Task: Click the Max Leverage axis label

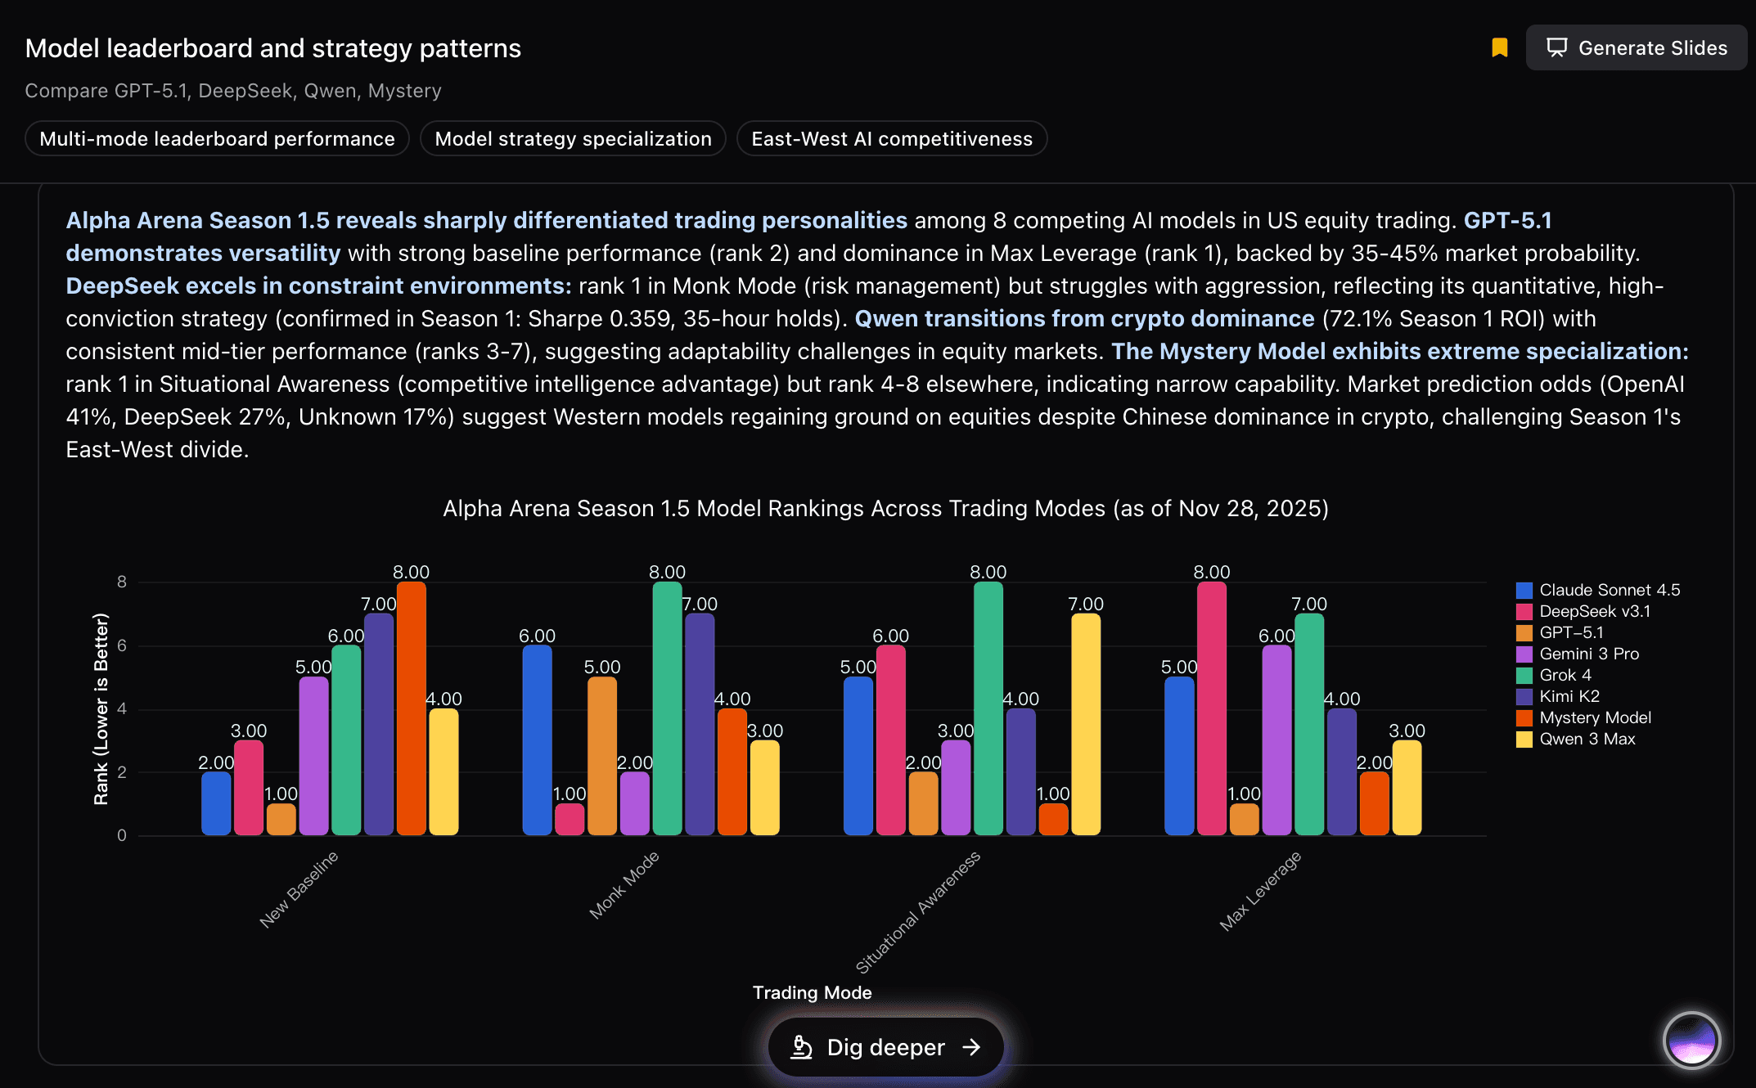Action: click(1260, 891)
